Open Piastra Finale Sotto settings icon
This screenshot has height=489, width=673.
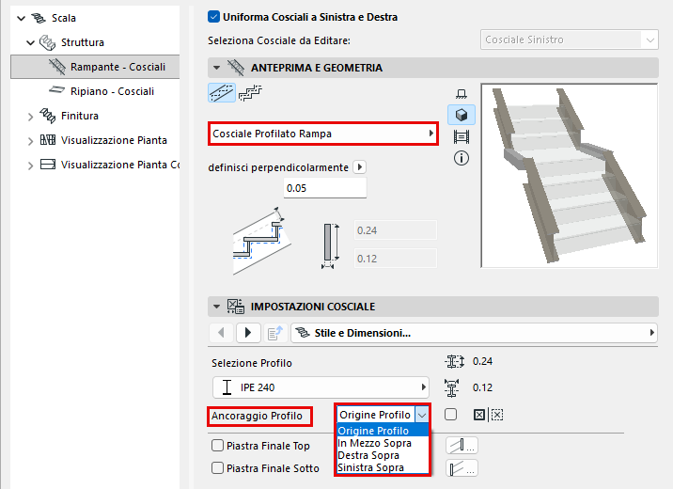pos(462,467)
